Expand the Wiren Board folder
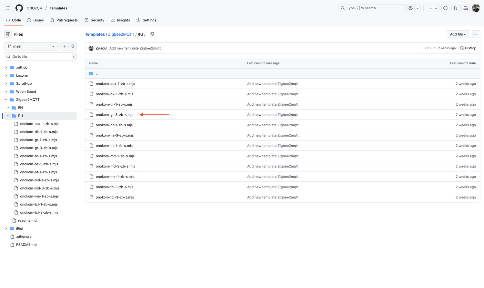This screenshot has width=484, height=288. tap(6, 91)
